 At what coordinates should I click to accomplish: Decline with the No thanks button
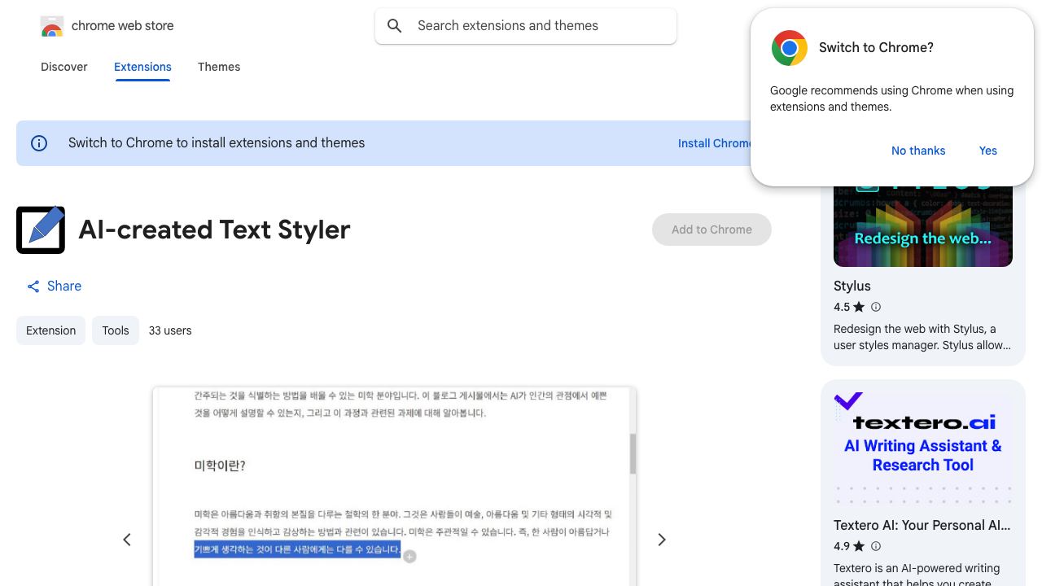918,151
